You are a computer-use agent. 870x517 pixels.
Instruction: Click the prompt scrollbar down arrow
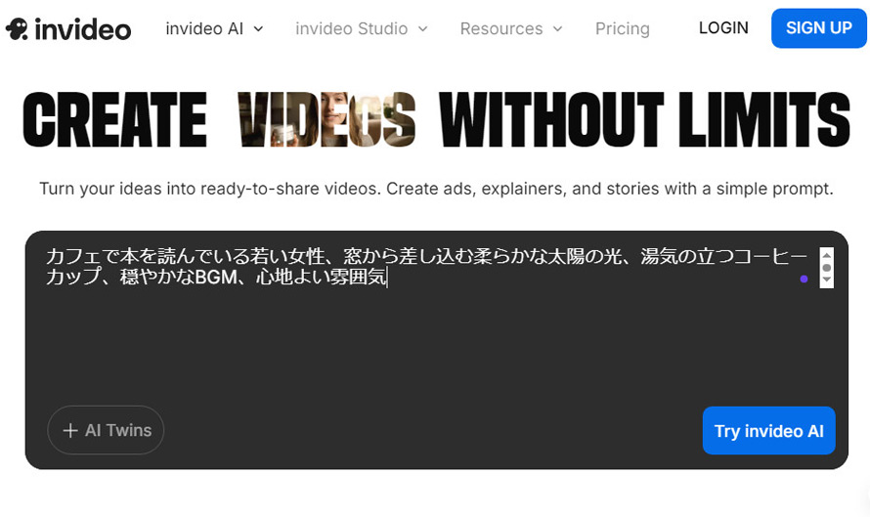pos(827,280)
